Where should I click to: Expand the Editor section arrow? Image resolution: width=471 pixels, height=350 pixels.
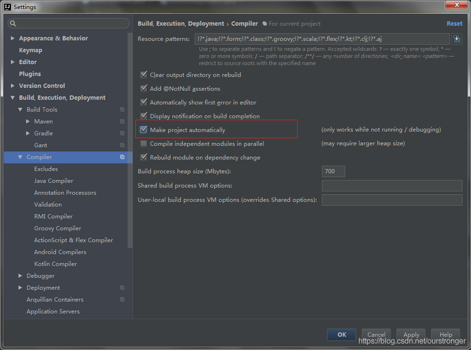pos(13,62)
